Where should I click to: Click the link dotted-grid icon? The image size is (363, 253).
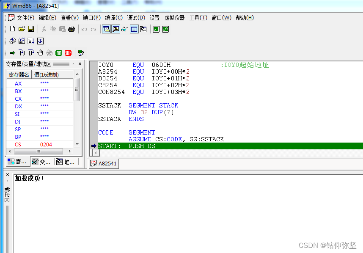[22, 41]
